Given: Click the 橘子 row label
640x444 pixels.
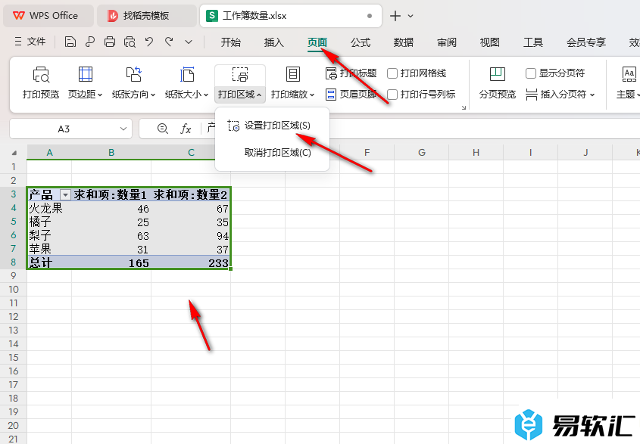Looking at the screenshot, I should pos(49,222).
